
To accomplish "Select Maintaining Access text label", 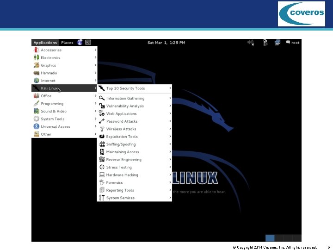I will point(123,152).
